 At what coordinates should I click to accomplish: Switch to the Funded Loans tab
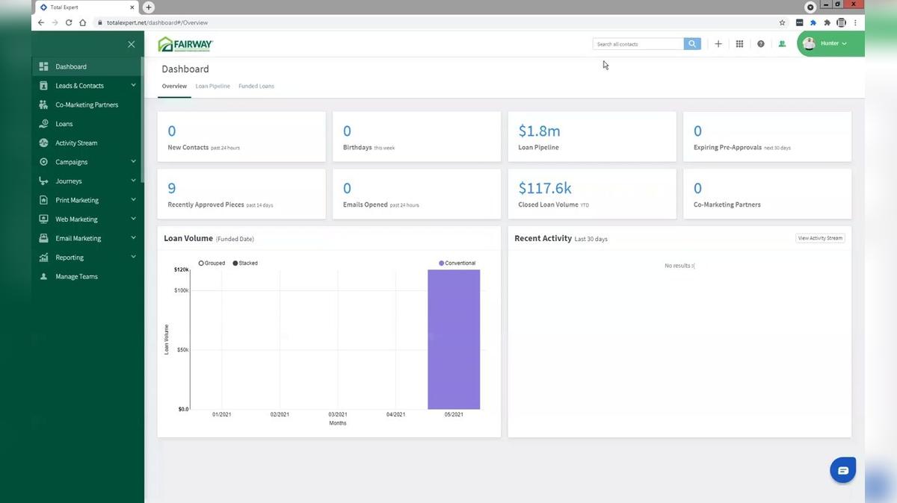coord(256,87)
